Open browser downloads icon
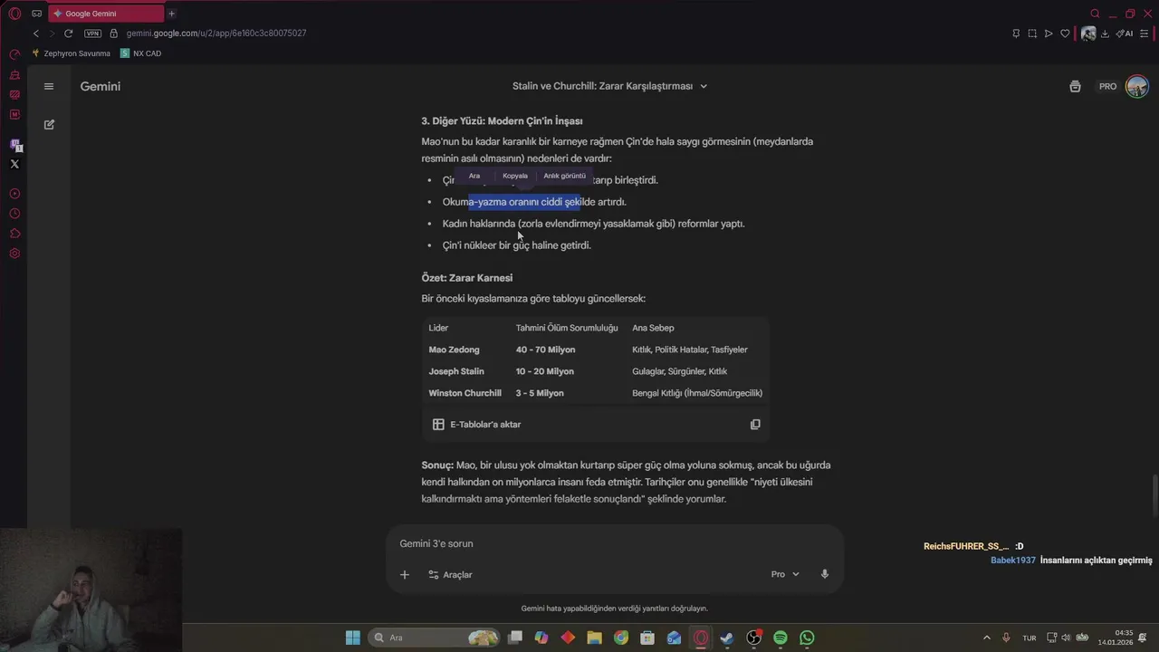 point(1105,34)
